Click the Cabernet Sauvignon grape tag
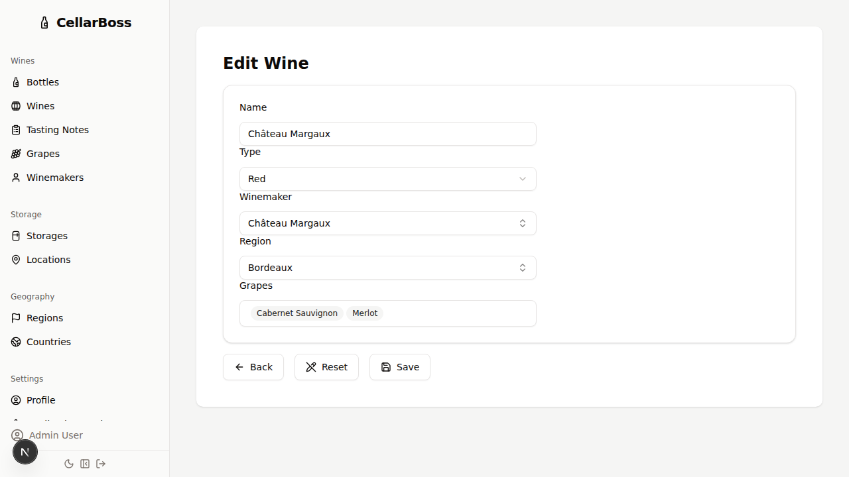The image size is (849, 477). point(297,313)
